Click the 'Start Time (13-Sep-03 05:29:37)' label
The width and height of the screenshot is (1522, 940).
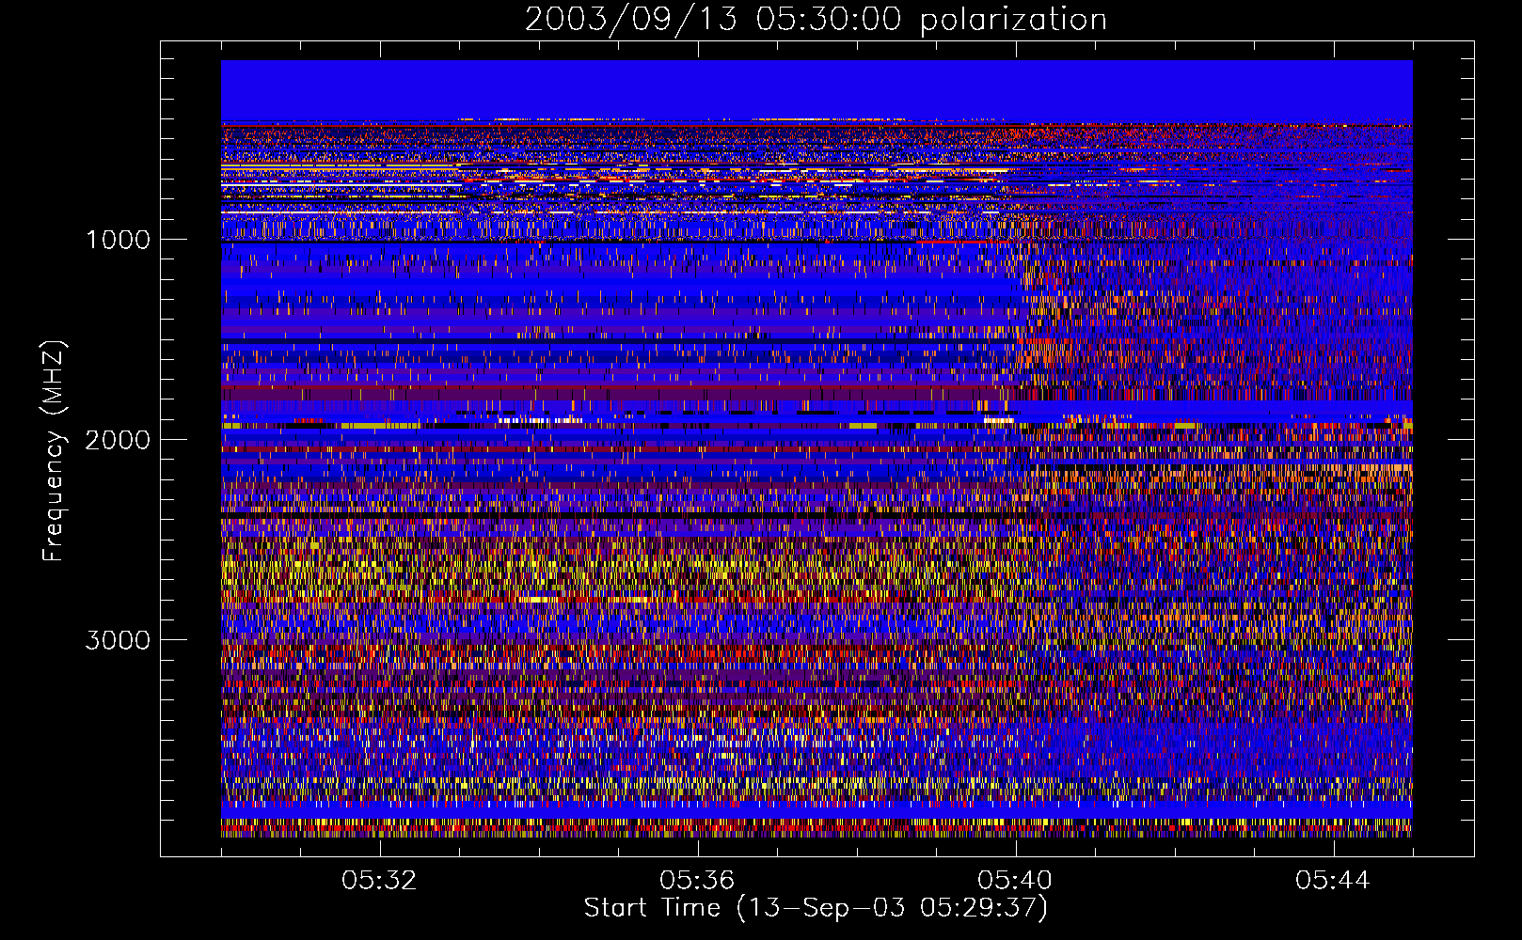pyautogui.click(x=816, y=908)
